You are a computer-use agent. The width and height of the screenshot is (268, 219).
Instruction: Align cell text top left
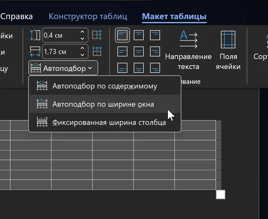click(x=122, y=35)
